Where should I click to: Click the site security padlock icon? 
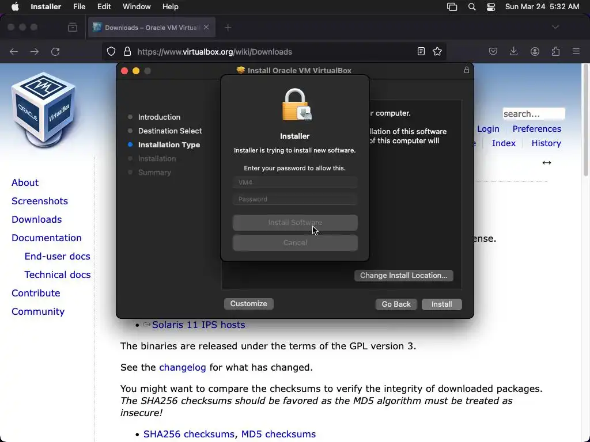[127, 51]
